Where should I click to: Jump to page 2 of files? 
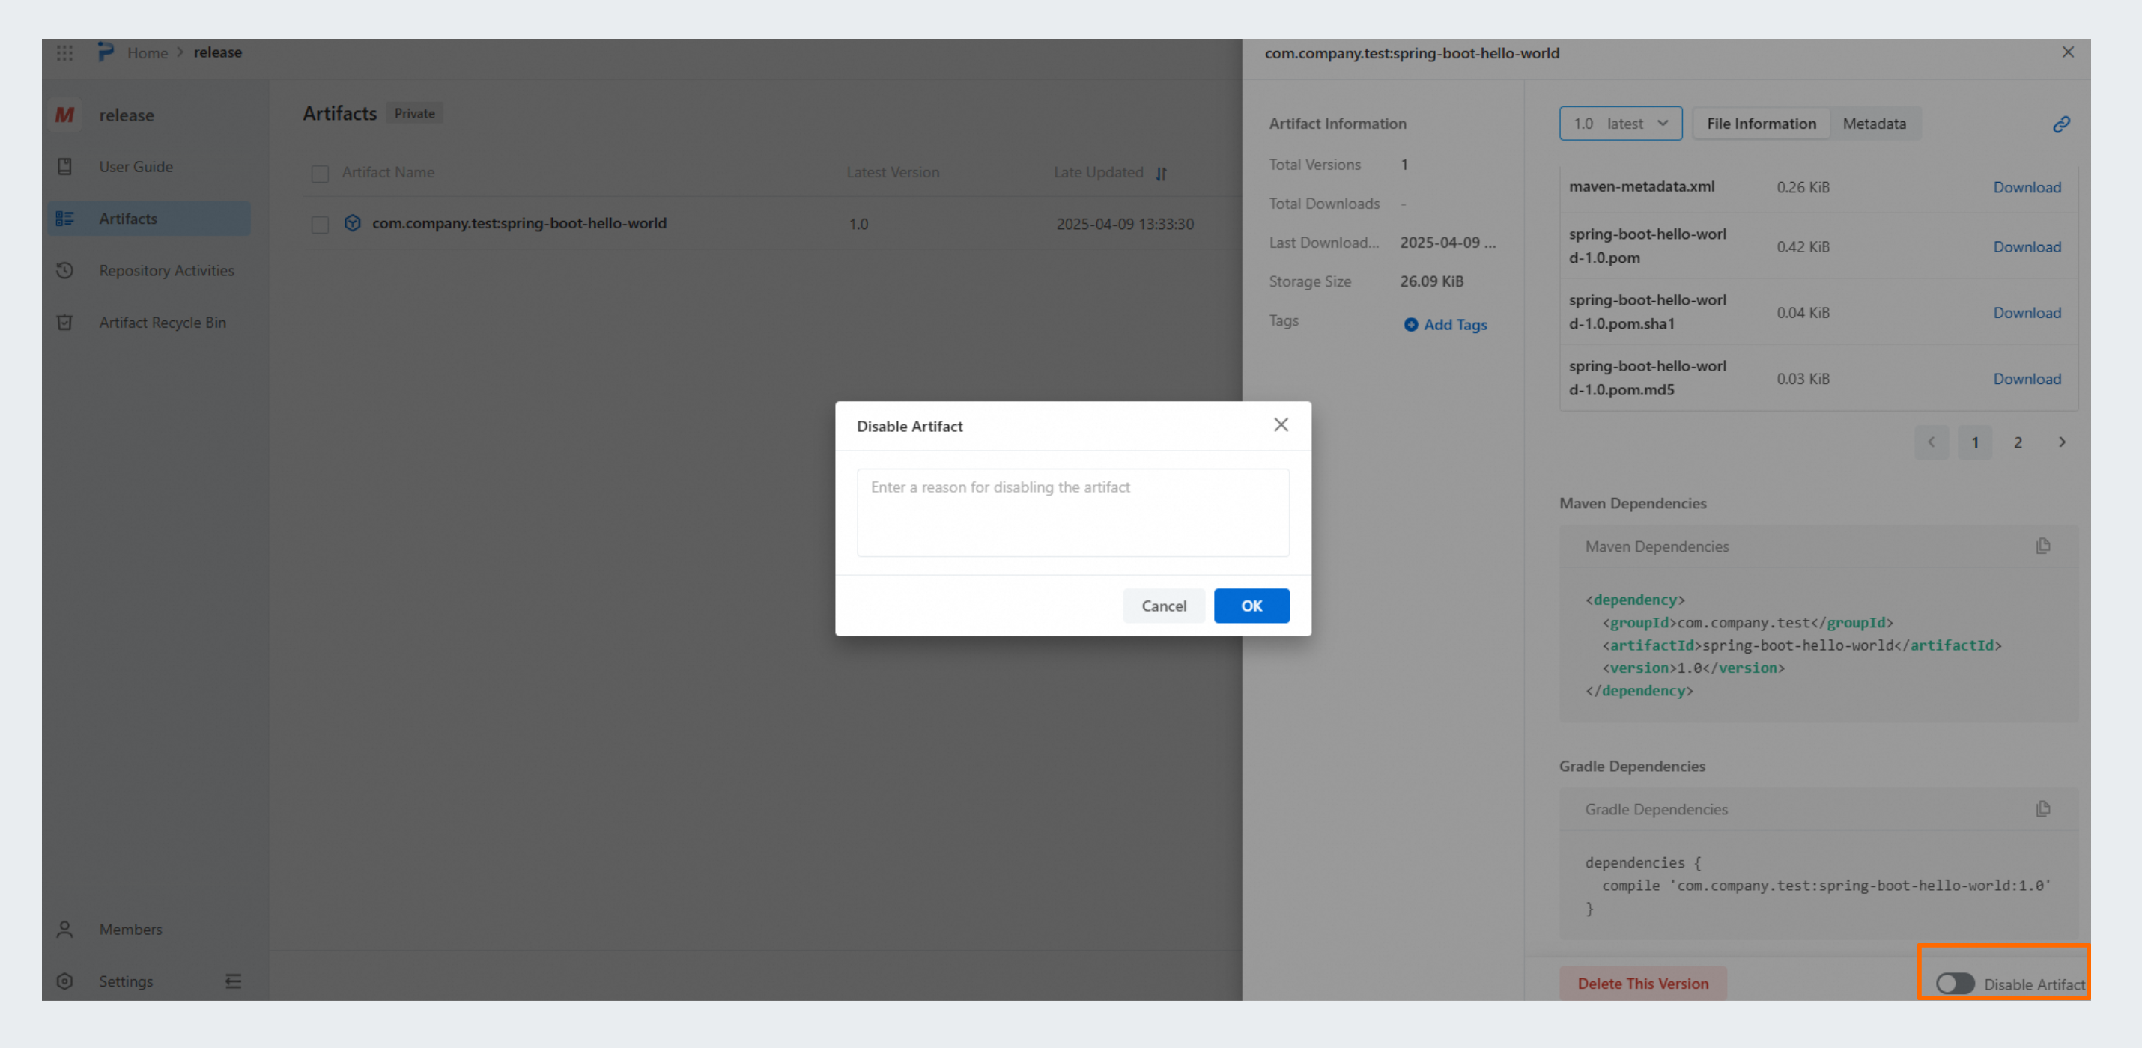[x=2017, y=442]
